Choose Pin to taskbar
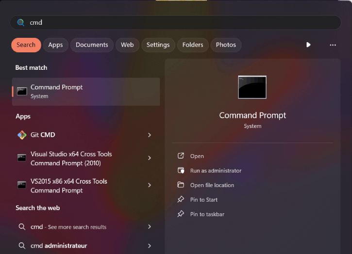 coord(207,214)
